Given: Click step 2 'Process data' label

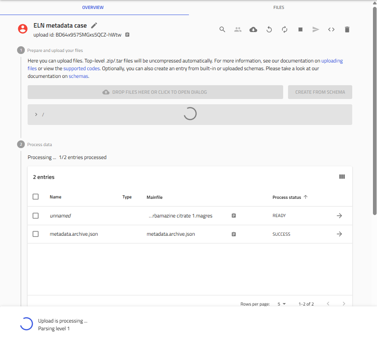Looking at the screenshot, I should point(40,144).
